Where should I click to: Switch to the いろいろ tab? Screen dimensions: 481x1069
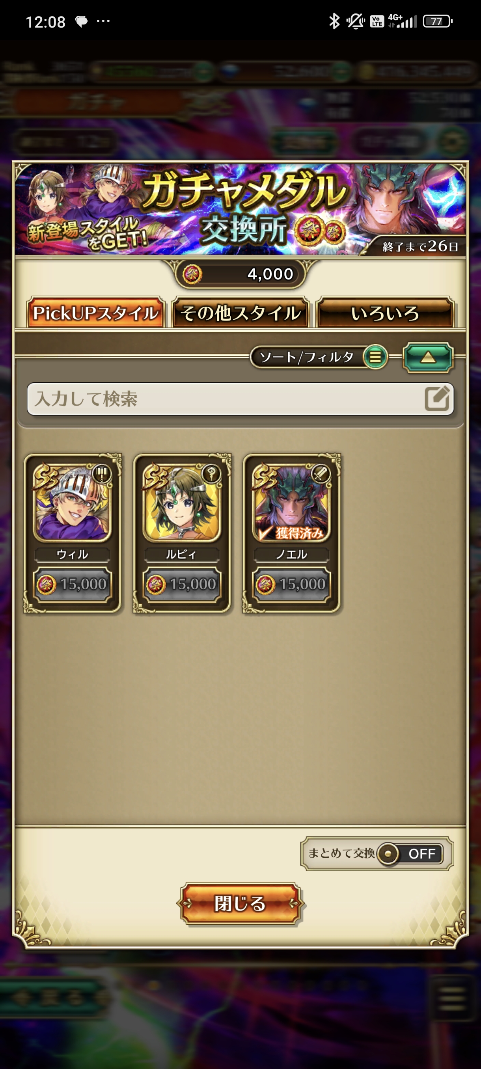point(385,313)
